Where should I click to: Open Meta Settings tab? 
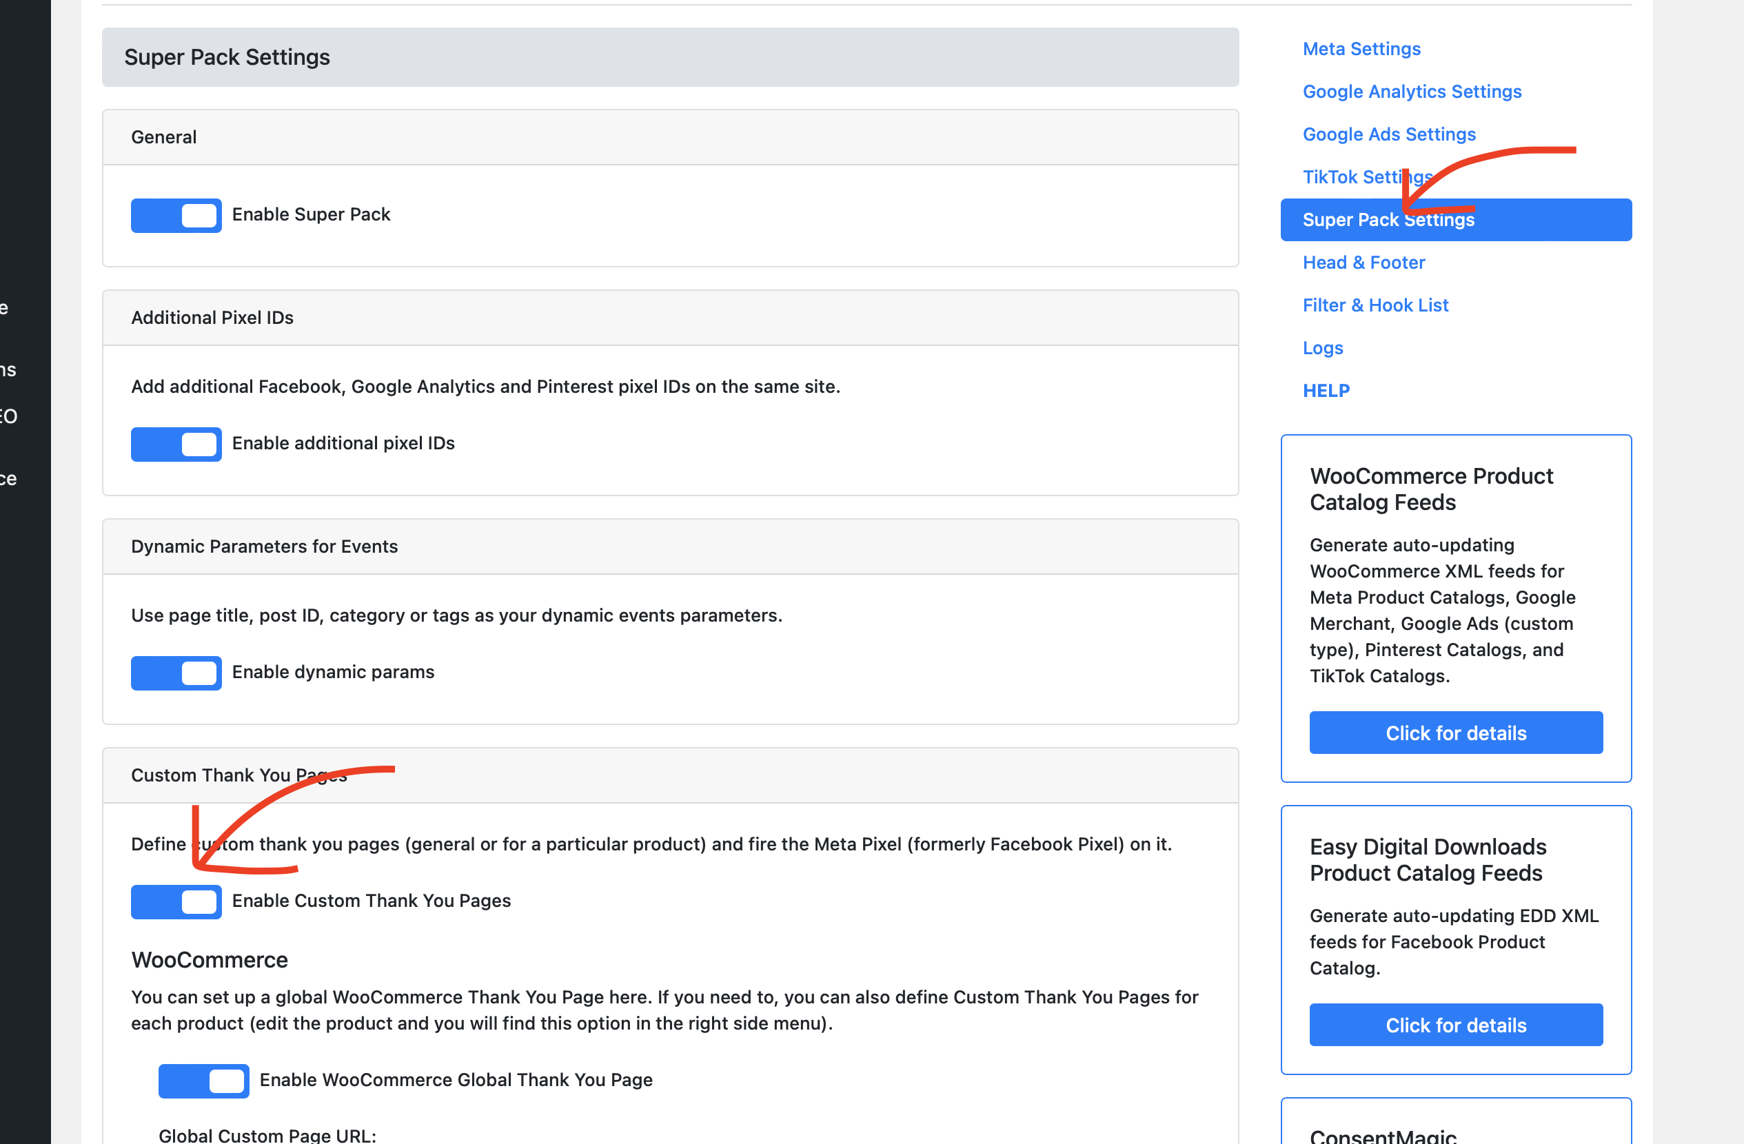pos(1361,49)
